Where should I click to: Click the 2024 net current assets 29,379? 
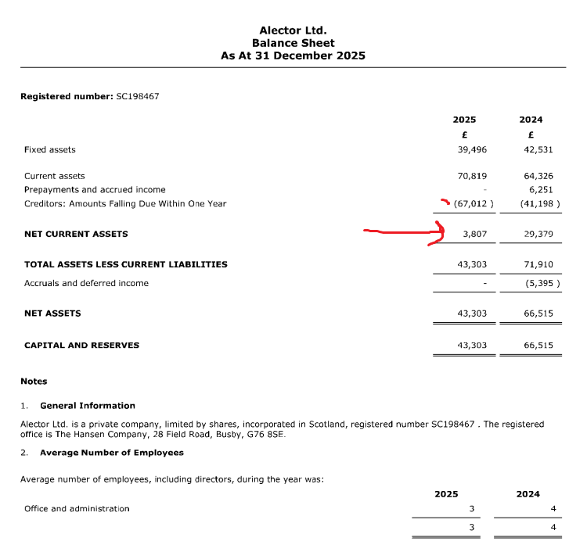click(538, 234)
